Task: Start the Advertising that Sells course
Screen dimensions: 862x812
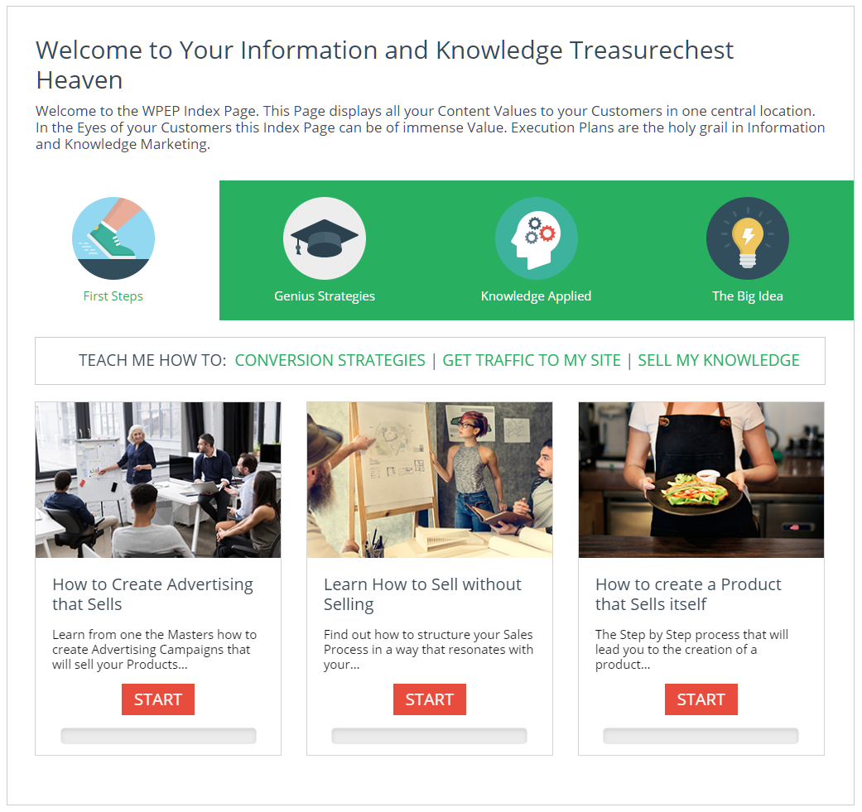Action: tap(158, 699)
